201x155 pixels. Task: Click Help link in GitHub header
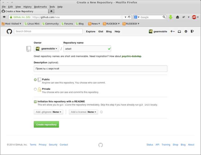pos(117,32)
